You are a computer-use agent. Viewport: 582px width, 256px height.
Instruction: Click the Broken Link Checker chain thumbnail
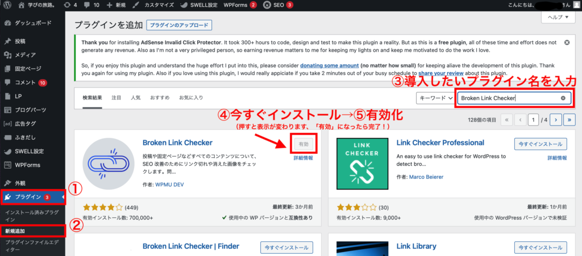pyautogui.click(x=109, y=165)
